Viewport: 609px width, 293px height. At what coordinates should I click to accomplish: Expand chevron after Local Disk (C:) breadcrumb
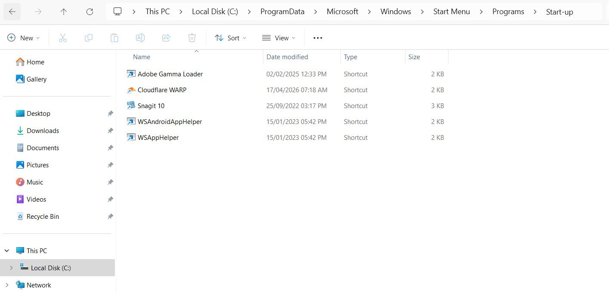click(x=249, y=12)
